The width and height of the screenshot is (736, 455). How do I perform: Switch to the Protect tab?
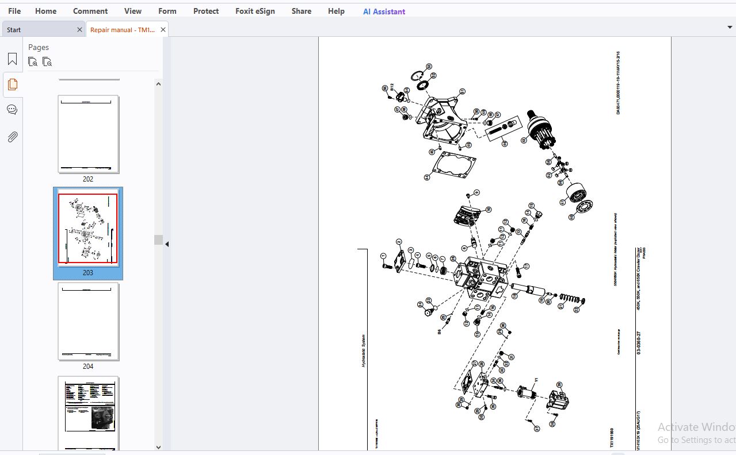pyautogui.click(x=206, y=11)
